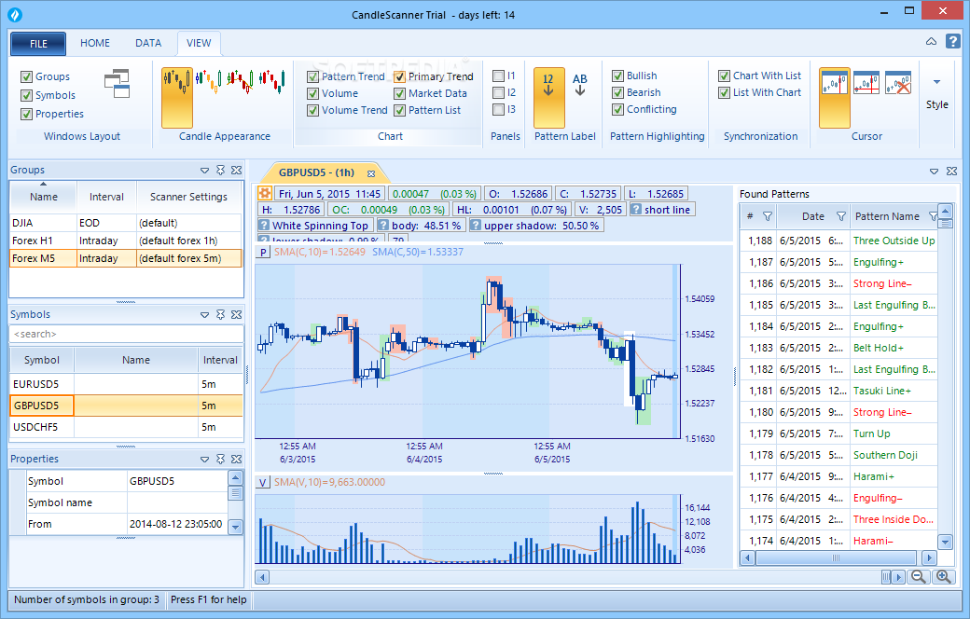Click the CandleScanner application logo icon
The height and width of the screenshot is (619, 970).
coord(15,14)
